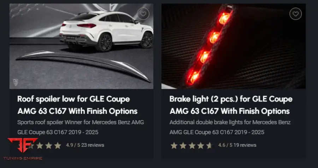Click the last star of roof spoiler rating
Viewport: 318px width, 168px height.
coord(58,145)
